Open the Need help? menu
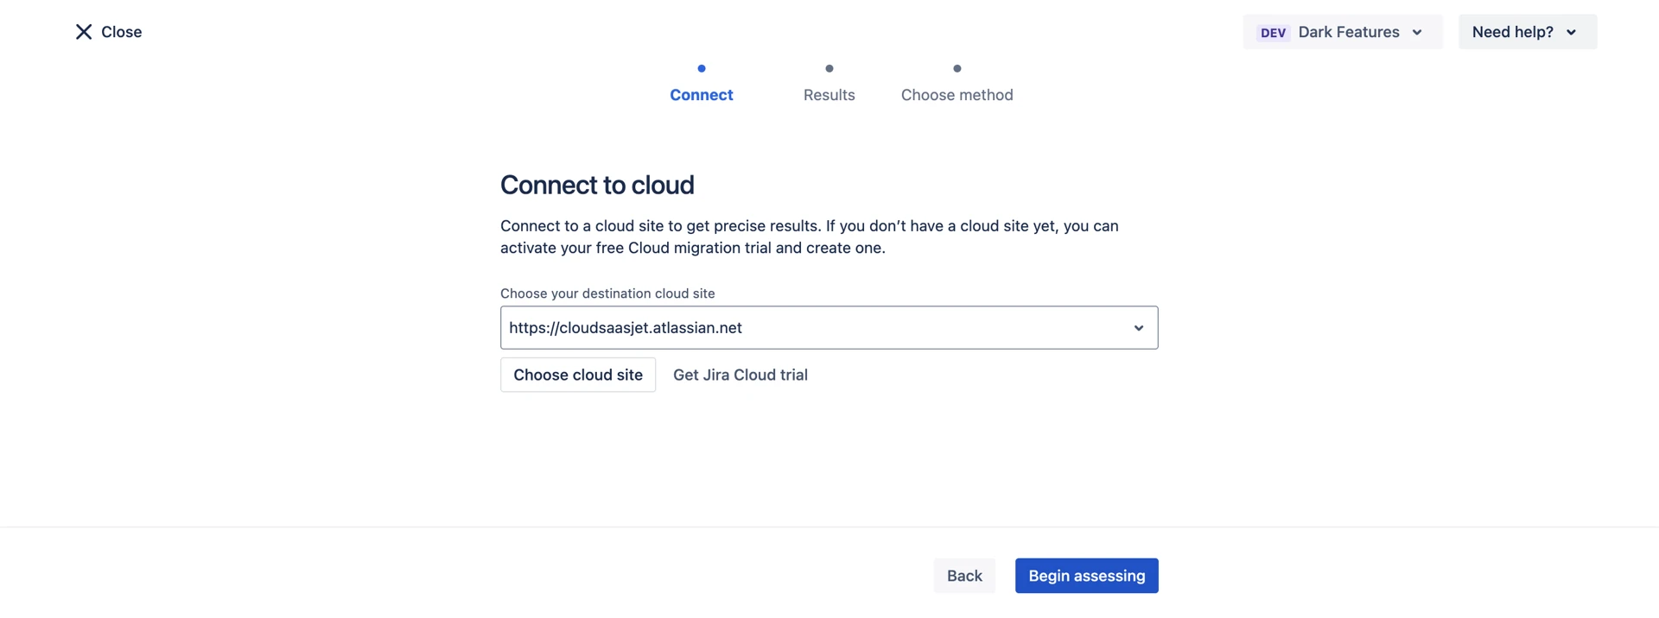The height and width of the screenshot is (618, 1659). point(1512,32)
